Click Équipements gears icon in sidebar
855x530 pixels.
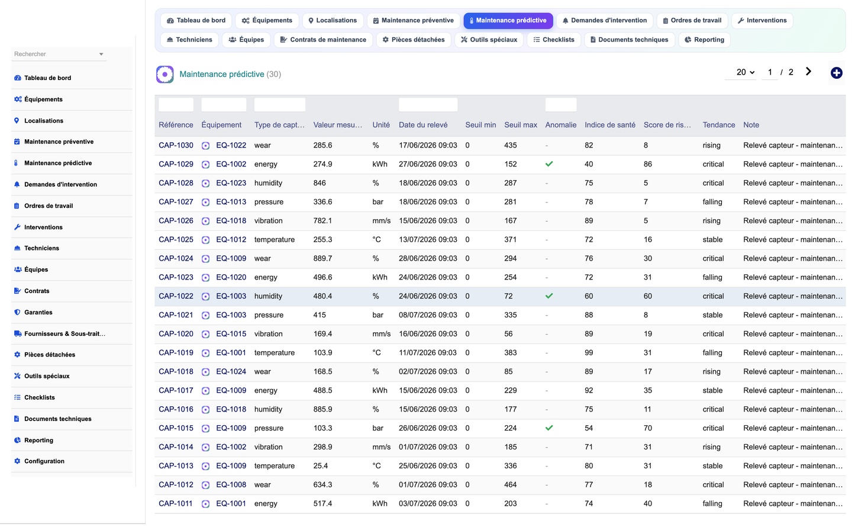[x=17, y=99]
